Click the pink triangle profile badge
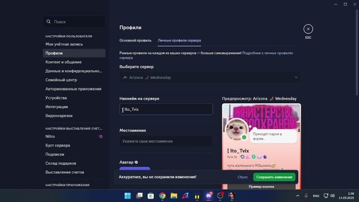The width and height of the screenshot is (359, 202). (248, 157)
